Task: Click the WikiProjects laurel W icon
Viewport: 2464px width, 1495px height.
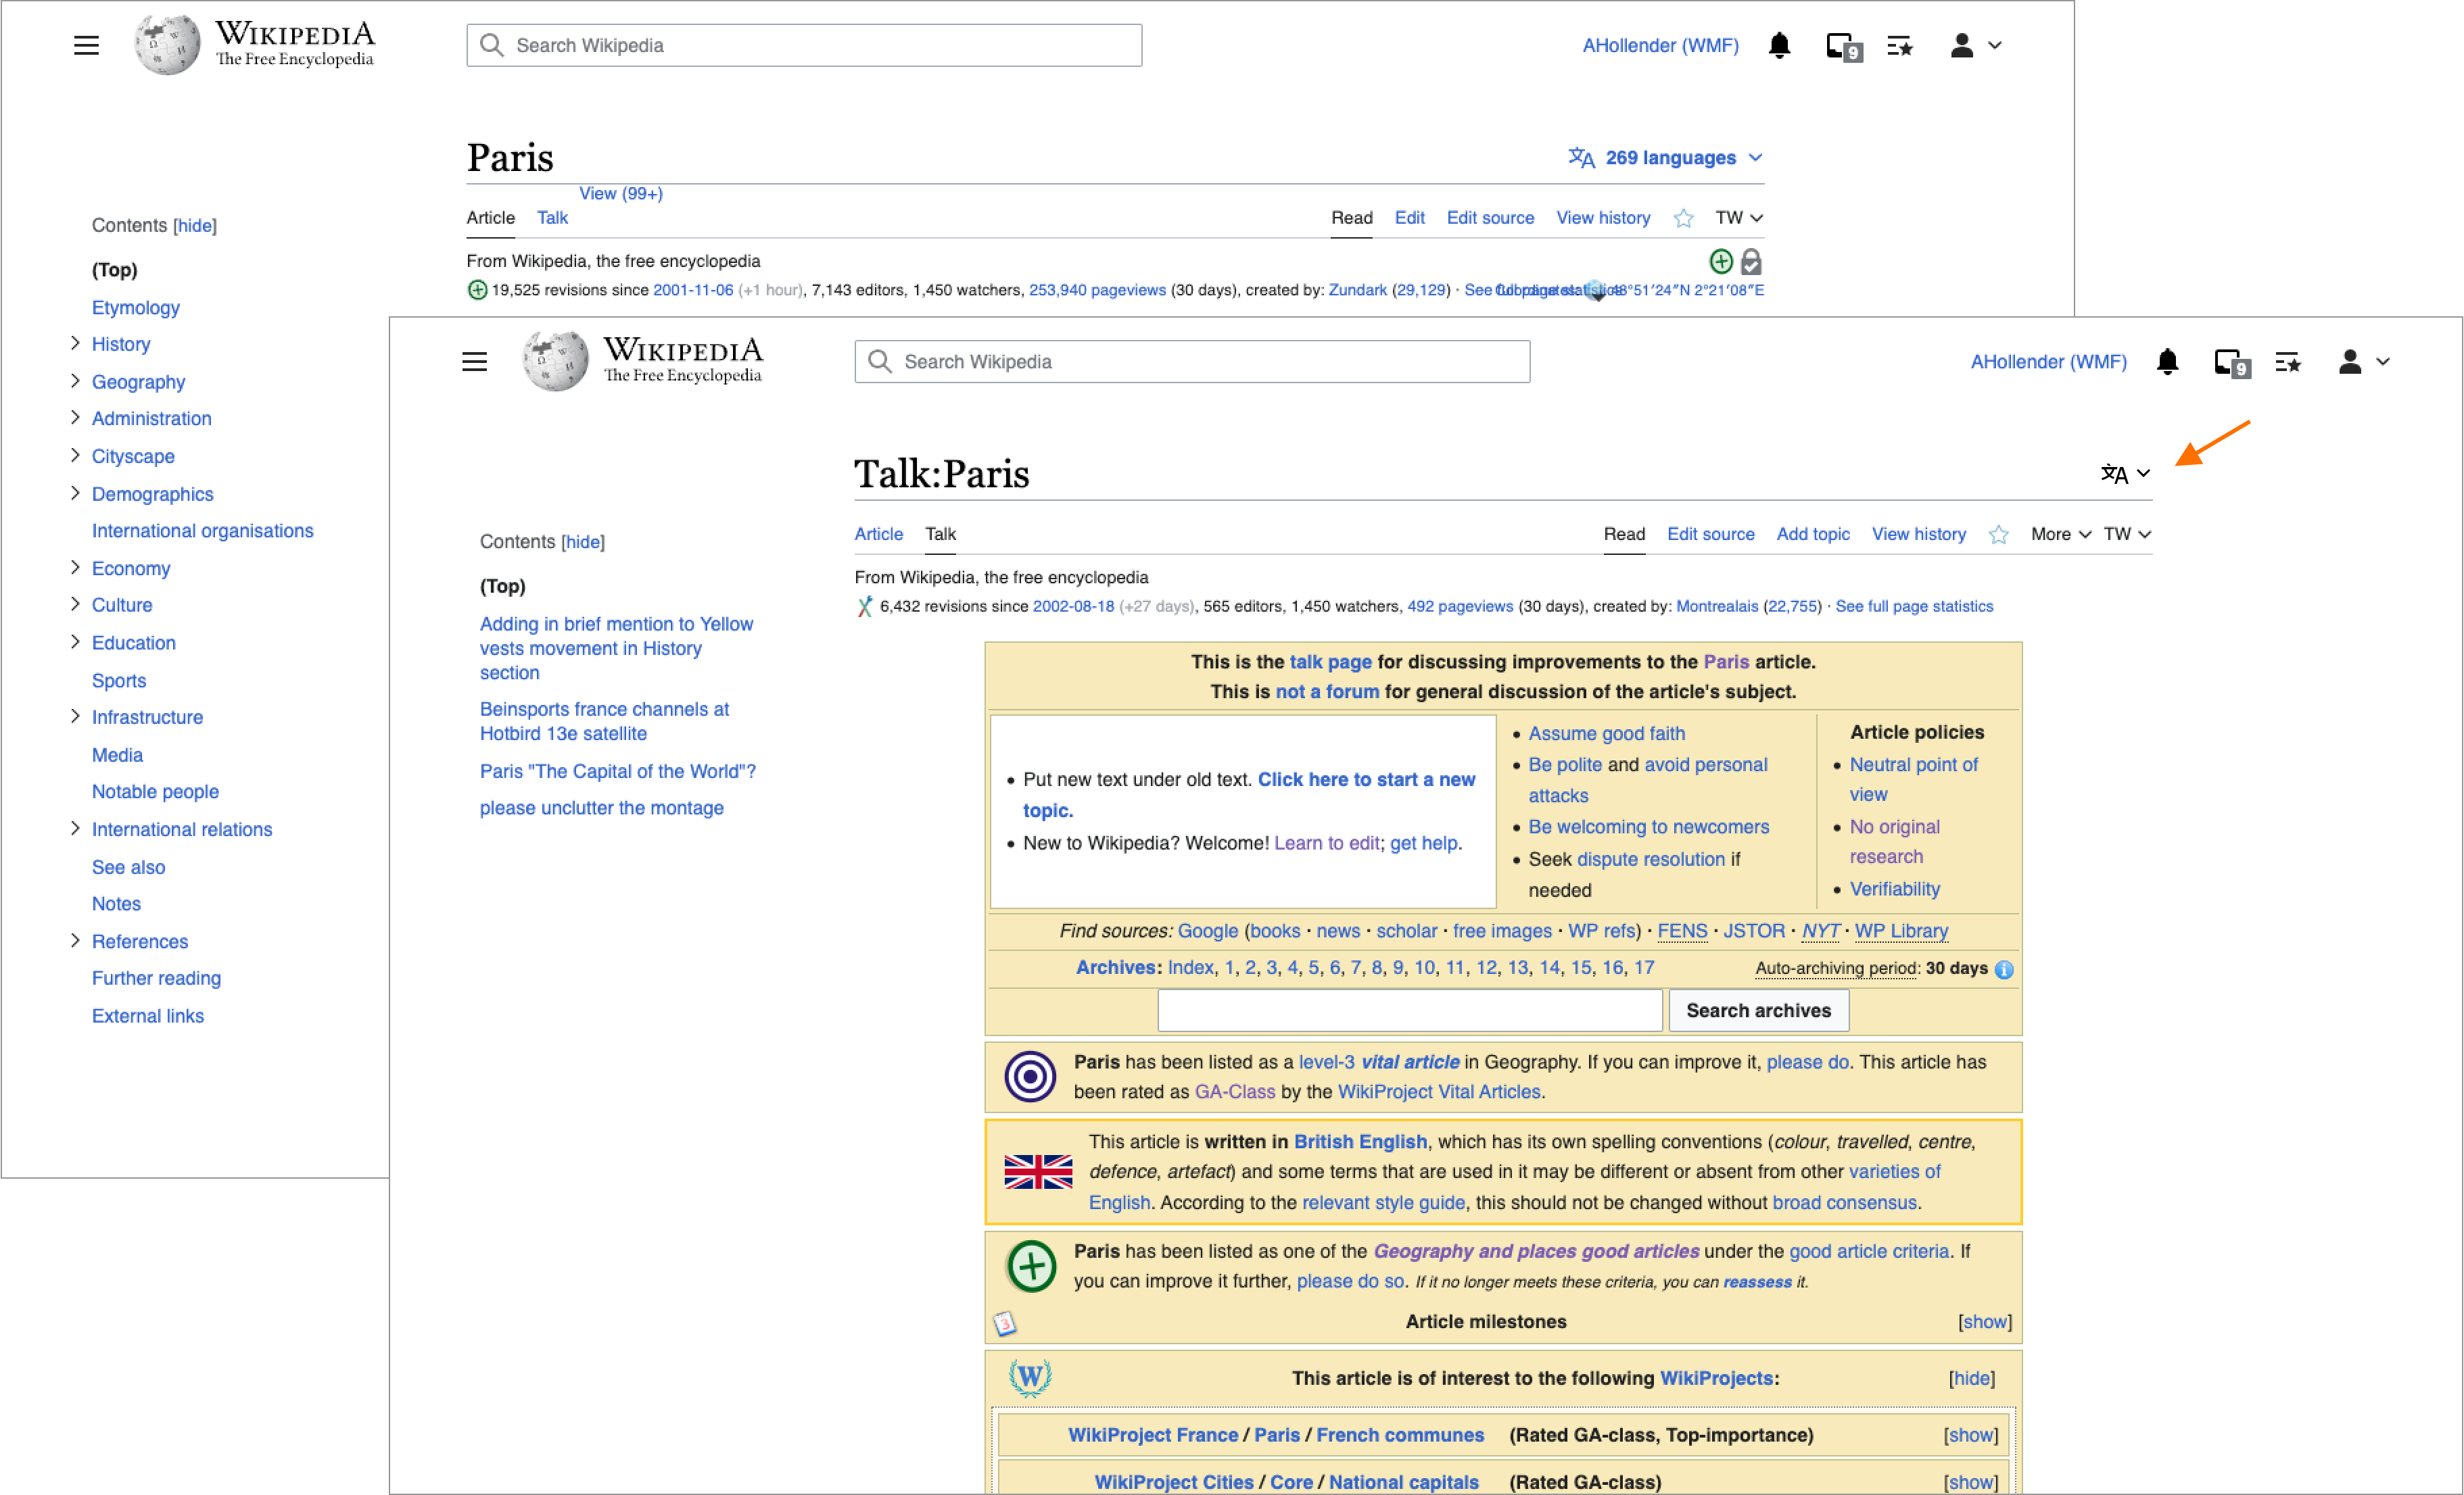Action: tap(1030, 1378)
